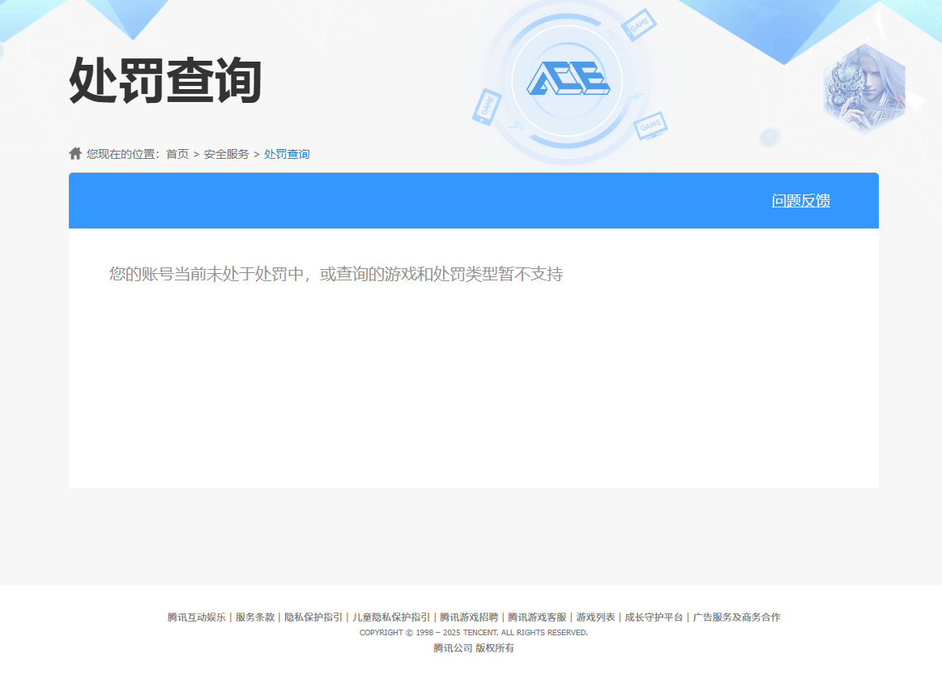Open 广告服务及商务合作 business cooperation link
Viewport: 942px width, 675px height.
coord(738,617)
